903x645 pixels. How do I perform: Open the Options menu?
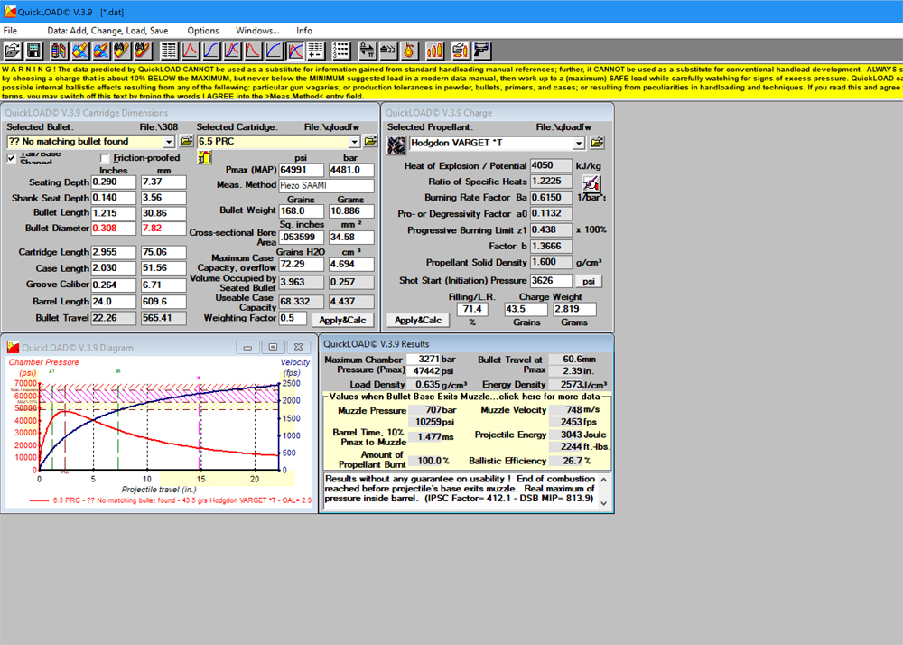tap(202, 31)
